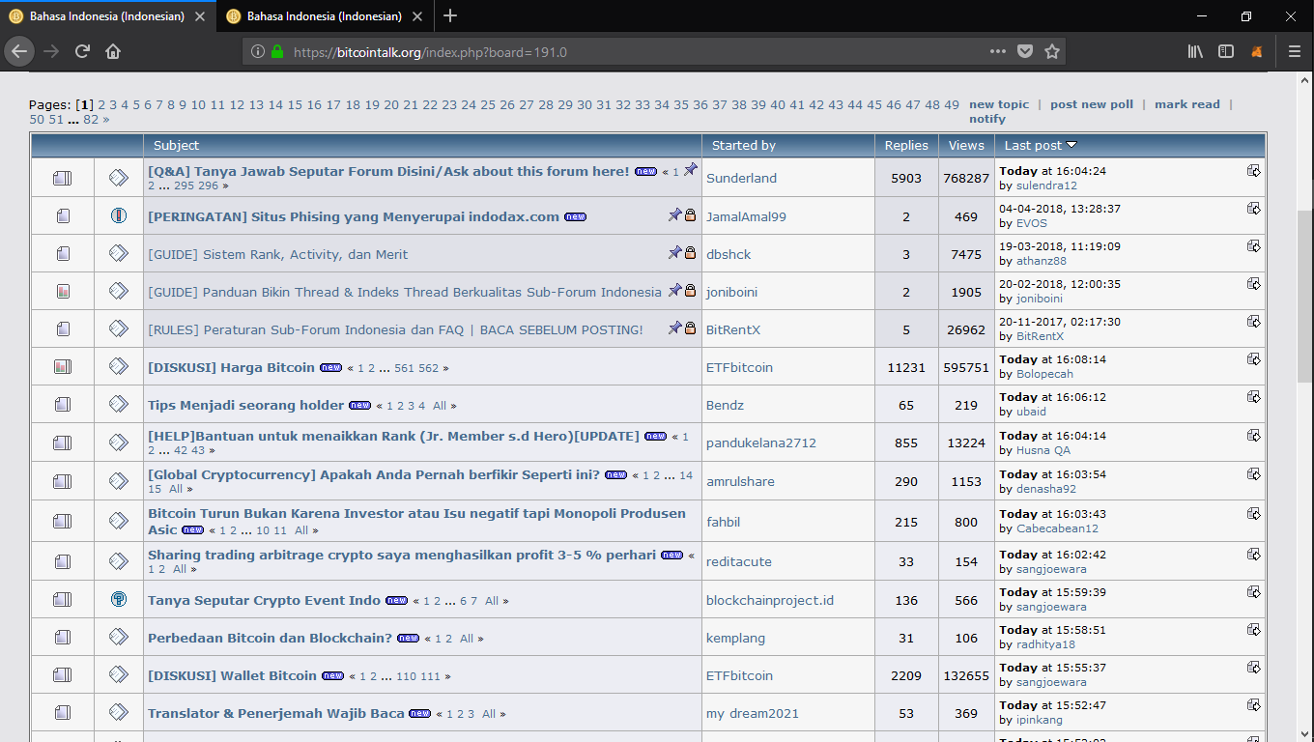Sort by the Started by column header
This screenshot has height=742, width=1314.
744,145
